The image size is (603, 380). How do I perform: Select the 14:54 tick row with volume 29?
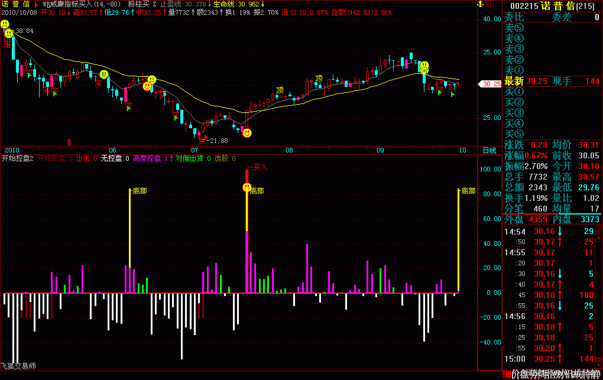pyautogui.click(x=549, y=232)
